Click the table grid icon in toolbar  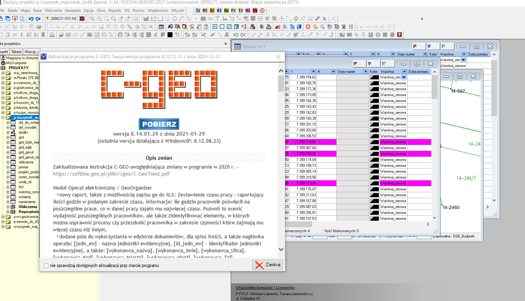(x=161, y=27)
